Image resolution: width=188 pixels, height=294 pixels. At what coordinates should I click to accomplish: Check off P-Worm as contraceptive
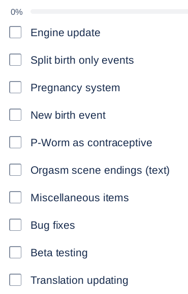pos(15,142)
